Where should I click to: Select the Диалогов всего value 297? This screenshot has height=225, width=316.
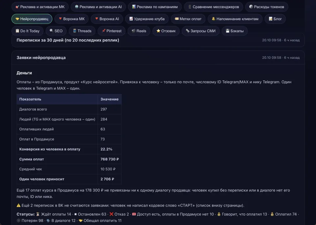[x=104, y=109]
